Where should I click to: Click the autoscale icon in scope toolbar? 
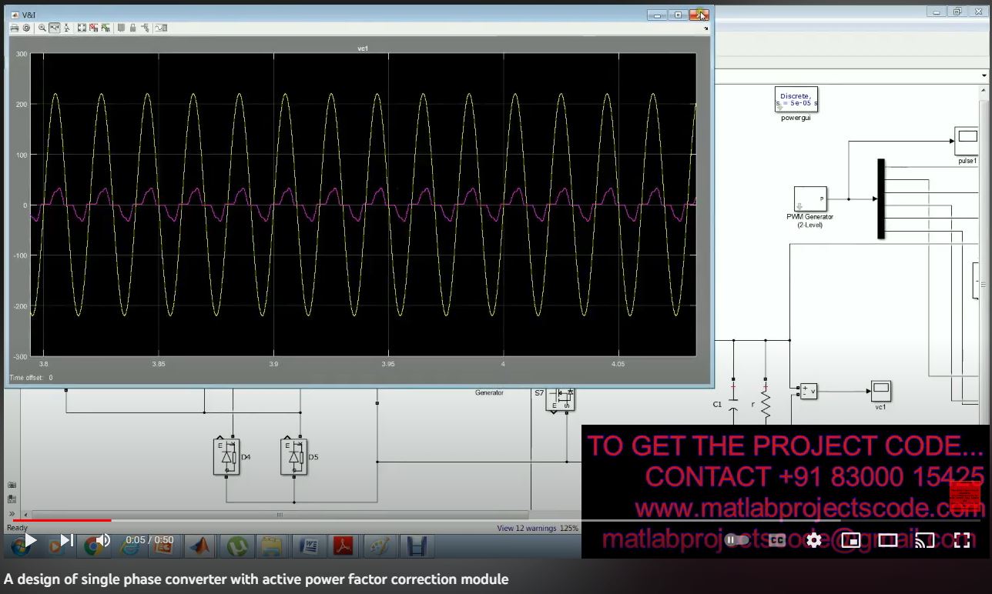point(81,28)
